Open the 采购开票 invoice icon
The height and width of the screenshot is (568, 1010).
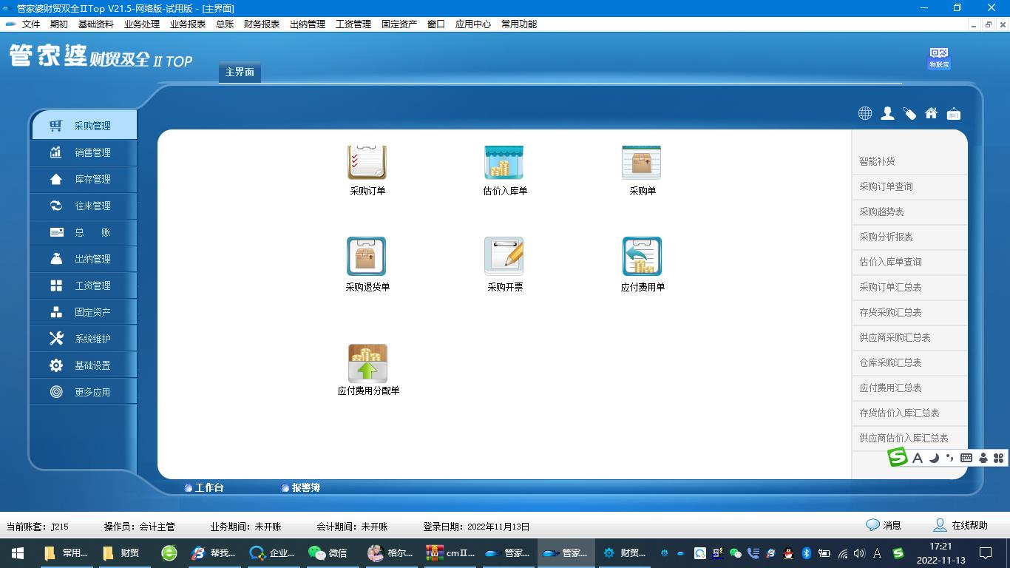504,256
